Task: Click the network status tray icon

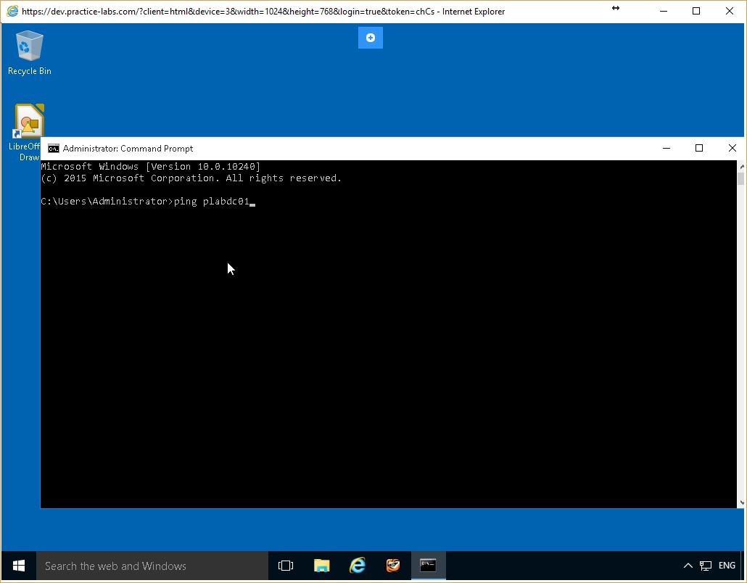Action: coord(705,566)
